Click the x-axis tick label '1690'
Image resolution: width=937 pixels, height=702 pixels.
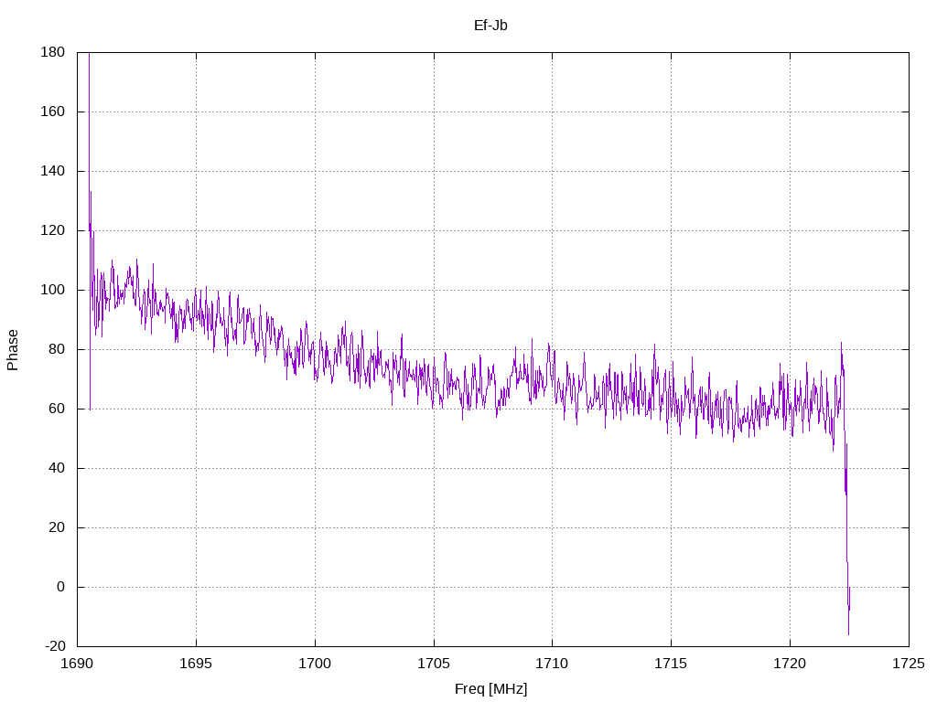77,664
